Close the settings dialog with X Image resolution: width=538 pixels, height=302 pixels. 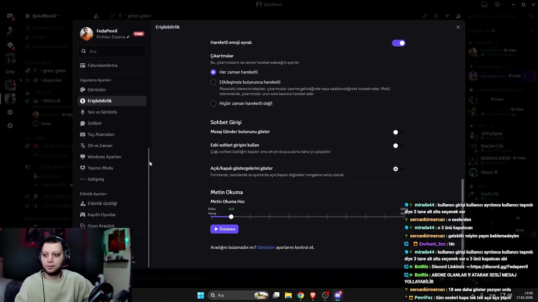[458, 27]
